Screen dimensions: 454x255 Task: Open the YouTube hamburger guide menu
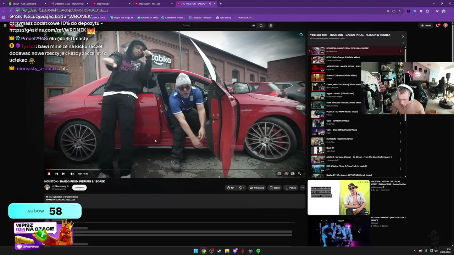tap(5, 25)
